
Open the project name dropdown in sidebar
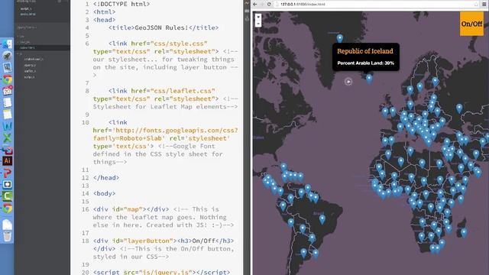[x=27, y=27]
